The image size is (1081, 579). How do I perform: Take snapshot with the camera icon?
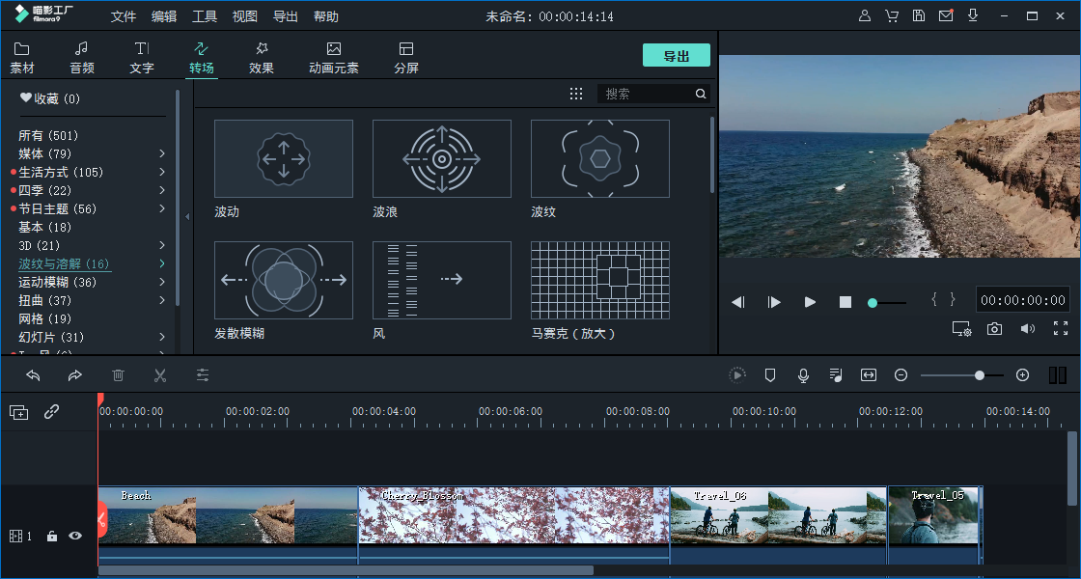(x=994, y=329)
